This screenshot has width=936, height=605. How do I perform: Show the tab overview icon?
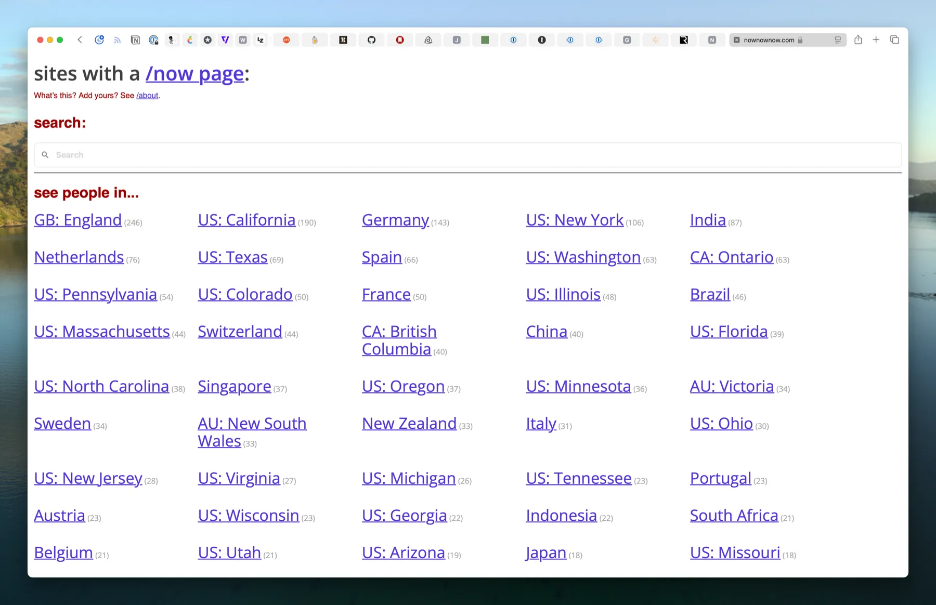coord(894,40)
